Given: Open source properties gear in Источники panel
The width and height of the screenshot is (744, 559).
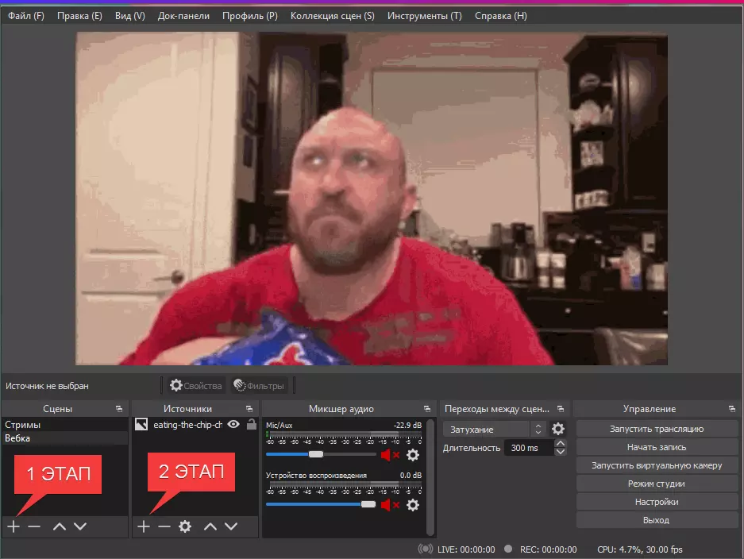Looking at the screenshot, I should point(185,526).
